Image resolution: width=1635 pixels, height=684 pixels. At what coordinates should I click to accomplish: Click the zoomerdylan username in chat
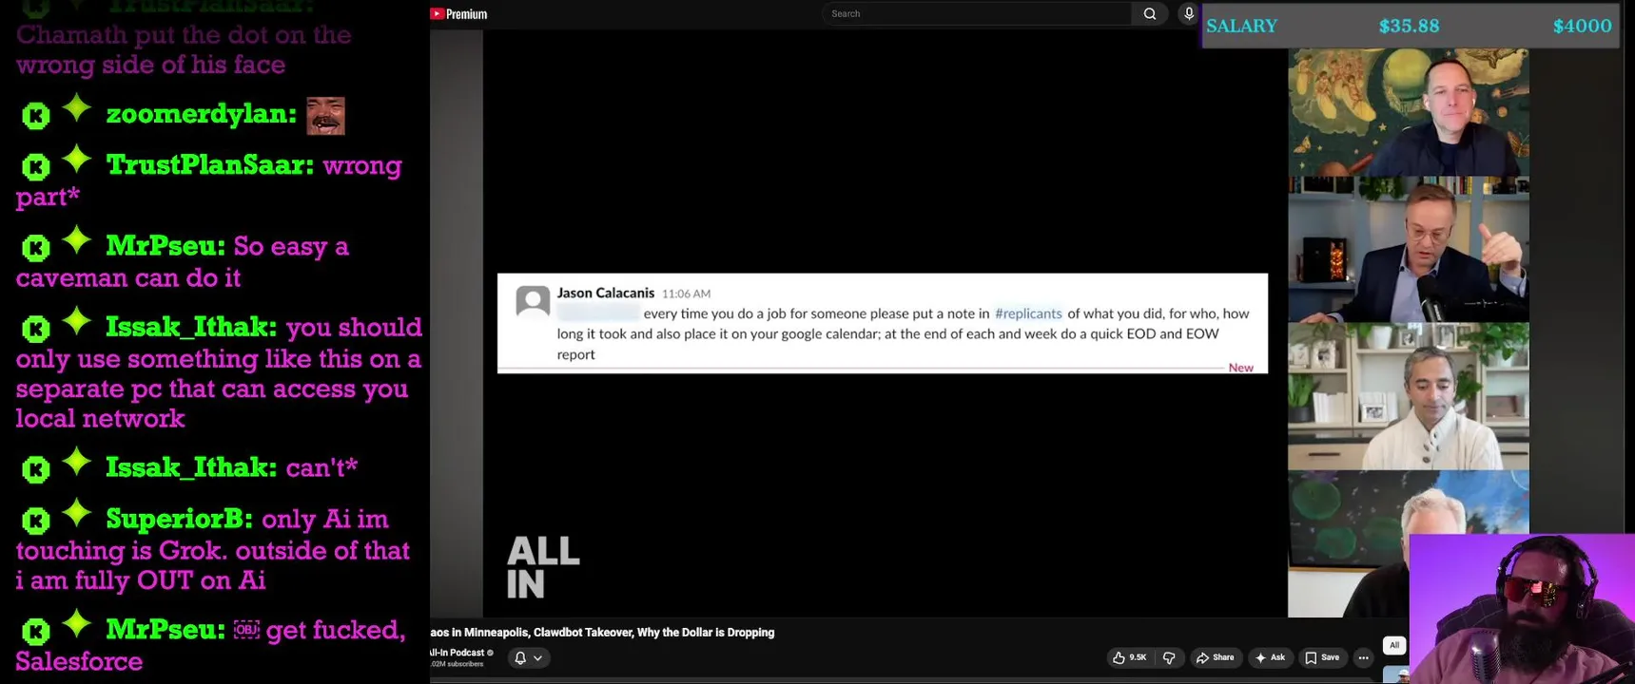pyautogui.click(x=201, y=114)
